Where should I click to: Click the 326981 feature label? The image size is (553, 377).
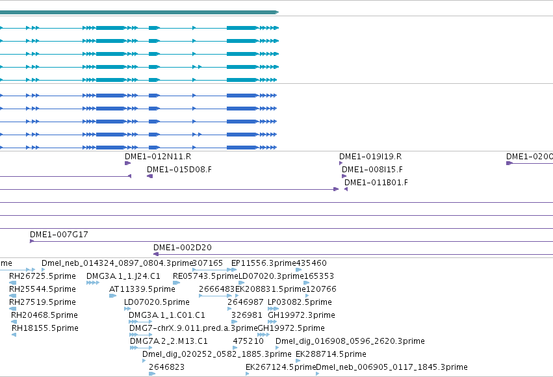[247, 315]
